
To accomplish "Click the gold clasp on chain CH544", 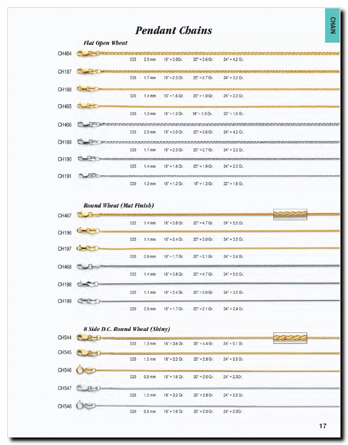I will (85, 337).
